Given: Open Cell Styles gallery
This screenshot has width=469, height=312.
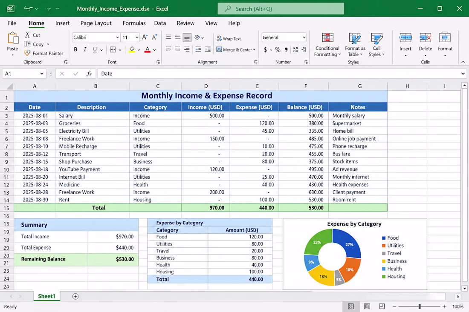Looking at the screenshot, I should pyautogui.click(x=376, y=44).
